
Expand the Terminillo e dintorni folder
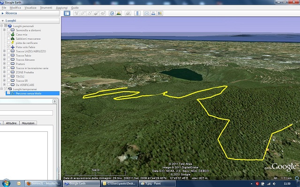tap(4, 30)
